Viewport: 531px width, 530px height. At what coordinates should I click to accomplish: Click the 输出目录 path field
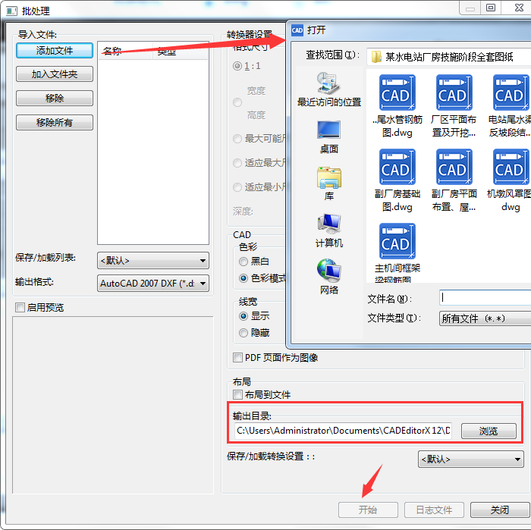(344, 431)
